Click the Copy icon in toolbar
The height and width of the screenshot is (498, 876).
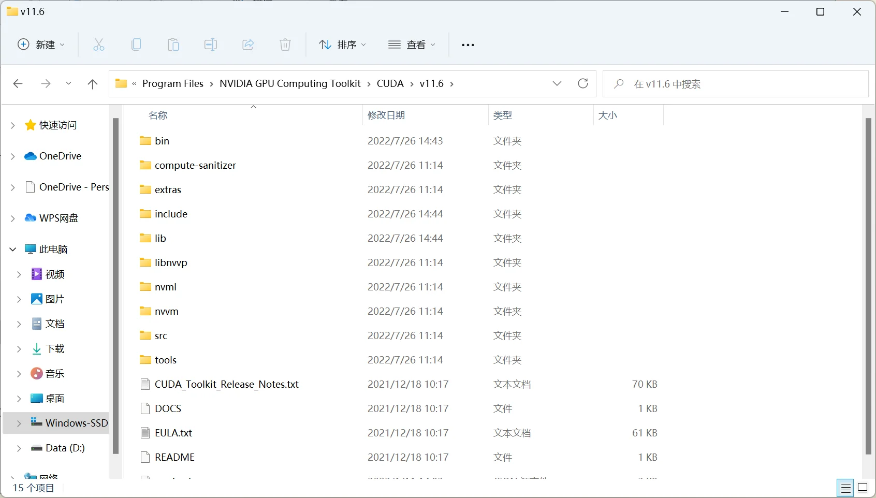(136, 45)
